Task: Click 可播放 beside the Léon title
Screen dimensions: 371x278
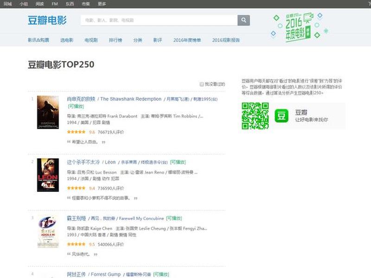Action: (x=178, y=162)
